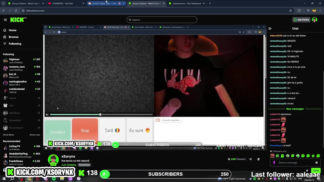
Task: Click the icon next to share
Action: click(x=258, y=159)
